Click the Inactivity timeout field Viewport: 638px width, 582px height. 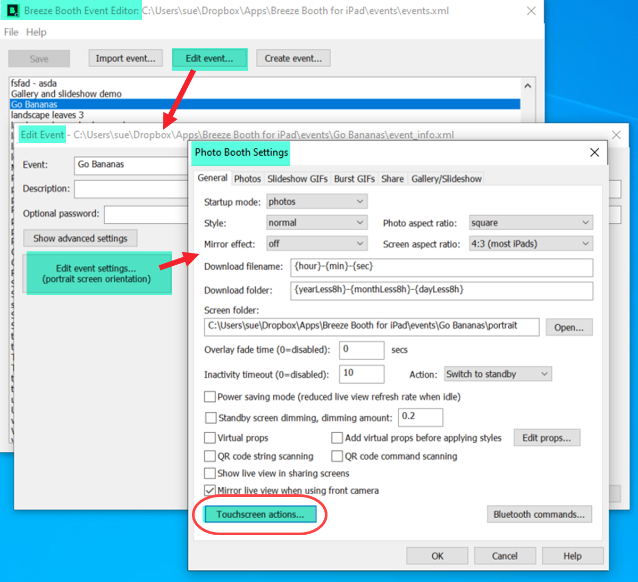point(362,374)
